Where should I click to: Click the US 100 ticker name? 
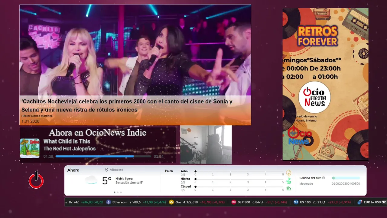pyautogui.click(x=305, y=202)
